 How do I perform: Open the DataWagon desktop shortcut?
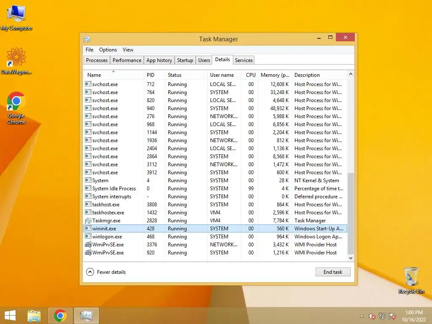[16, 61]
